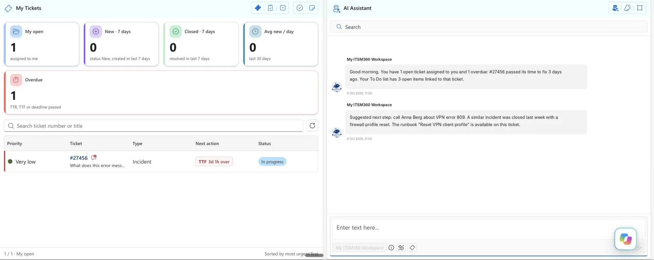The image size is (654, 260).
Task: Click the assistant bot-with-sparkle toolbar icon
Action: tap(615, 8)
